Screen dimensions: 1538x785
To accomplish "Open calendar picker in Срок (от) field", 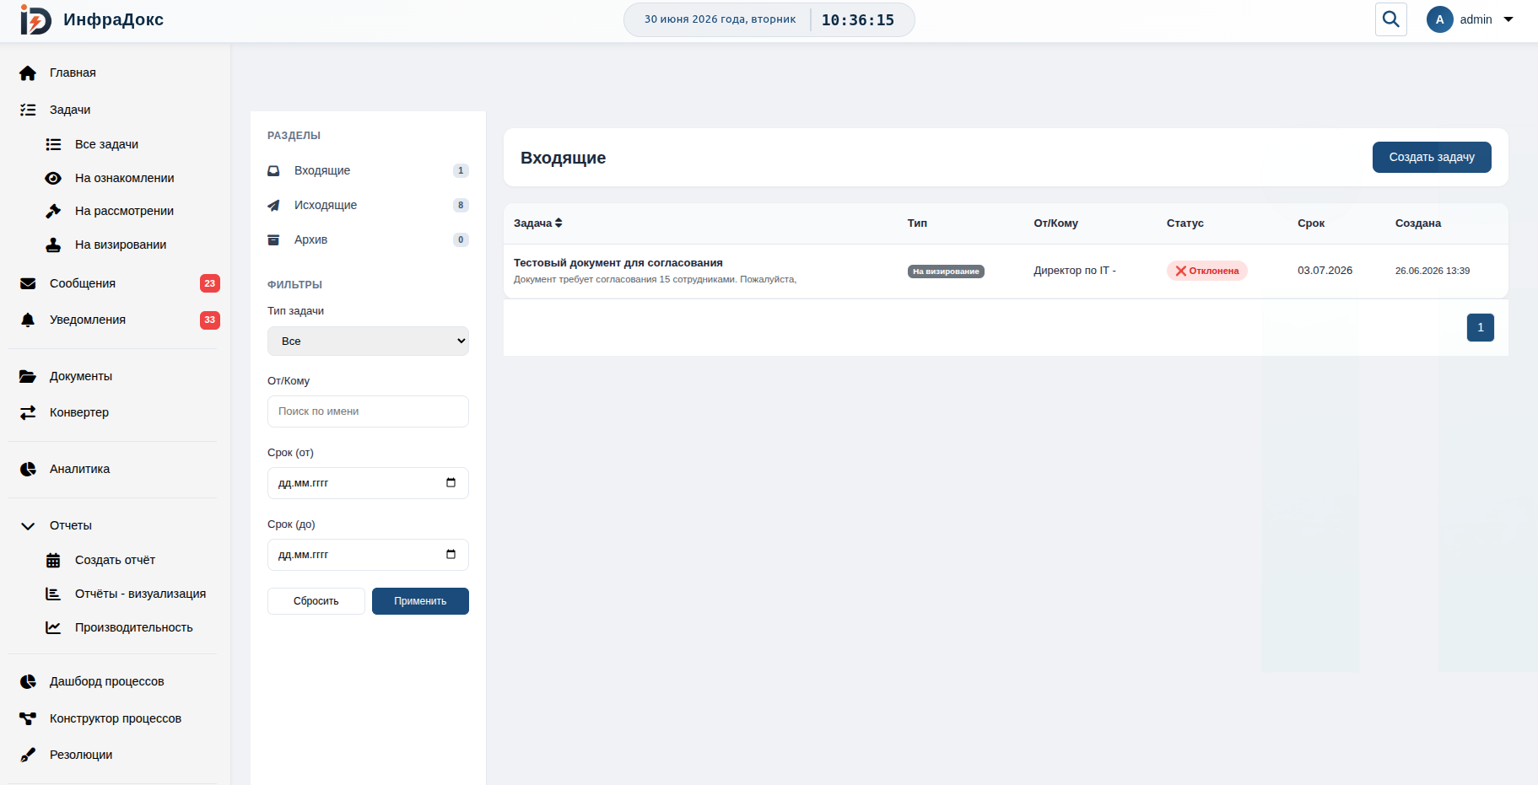I will (x=451, y=483).
